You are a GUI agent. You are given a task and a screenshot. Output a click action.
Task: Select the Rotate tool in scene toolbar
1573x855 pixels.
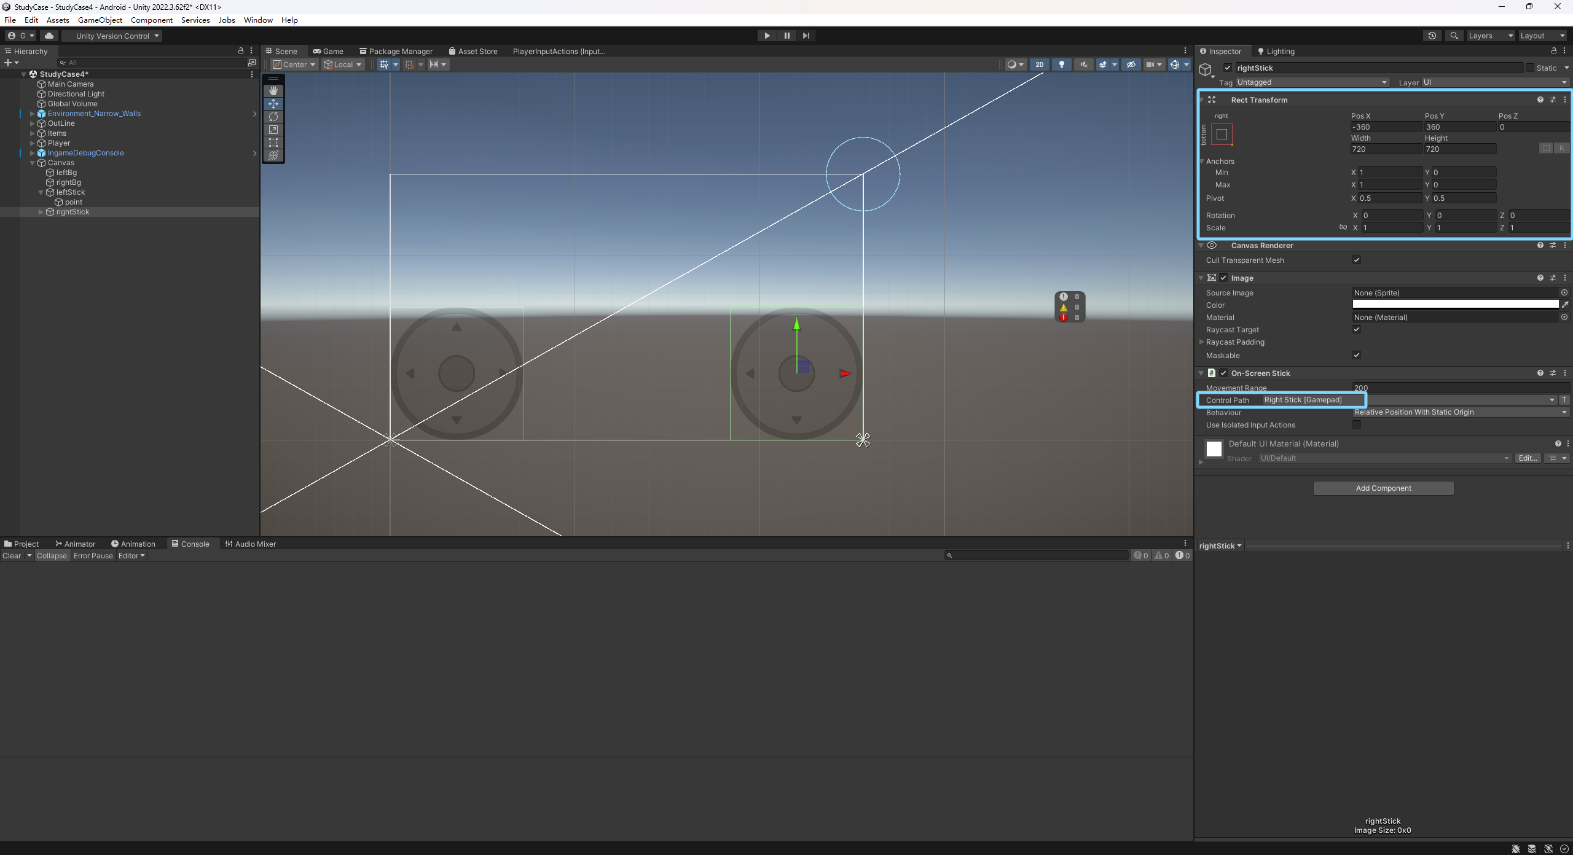tap(273, 117)
